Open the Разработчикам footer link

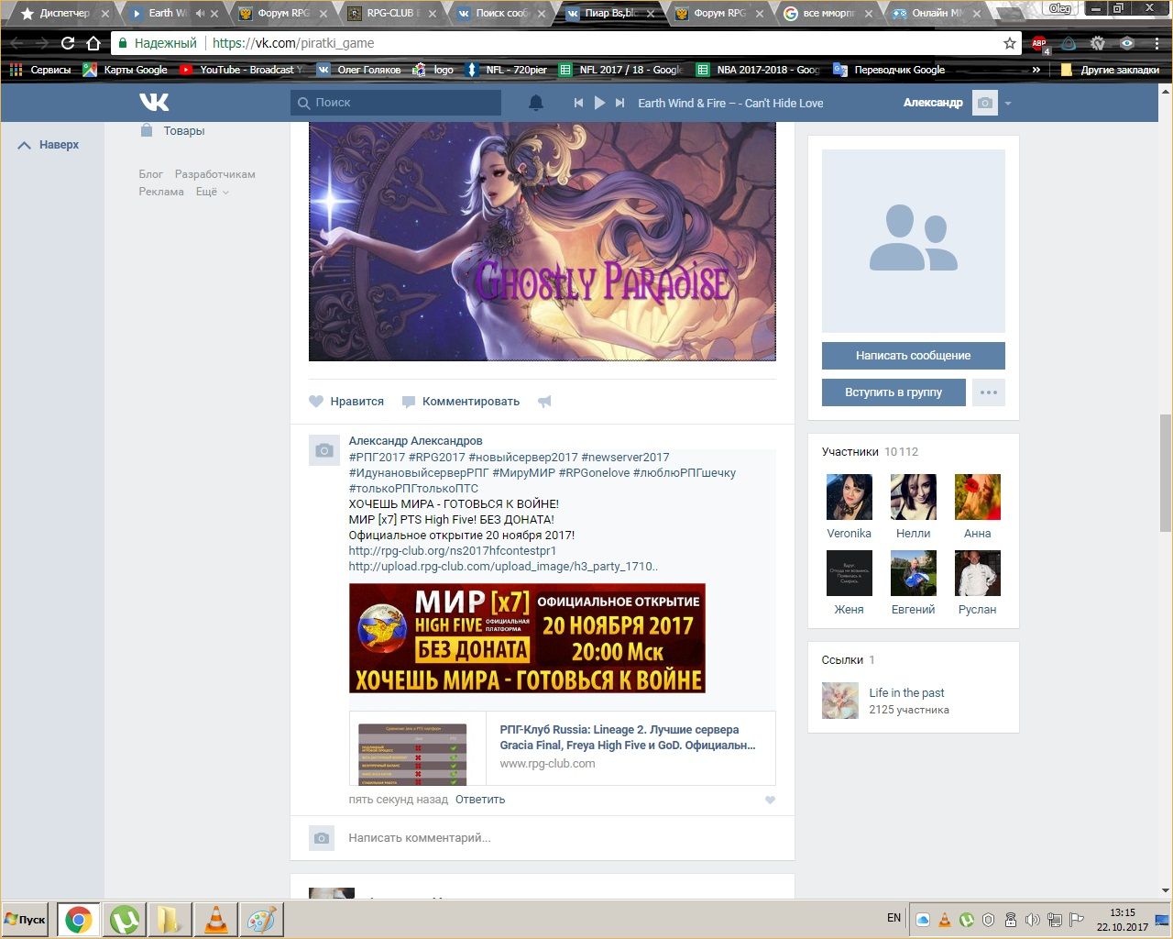[215, 174]
